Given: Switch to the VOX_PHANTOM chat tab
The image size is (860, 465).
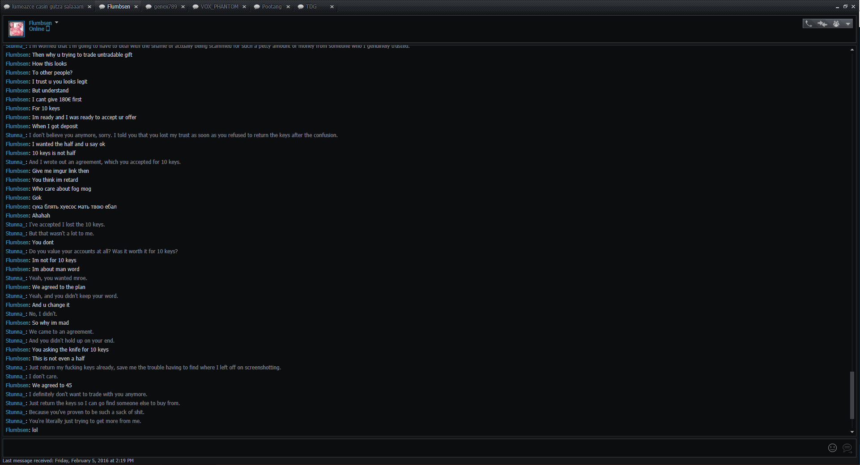Looking at the screenshot, I should click(x=219, y=7).
